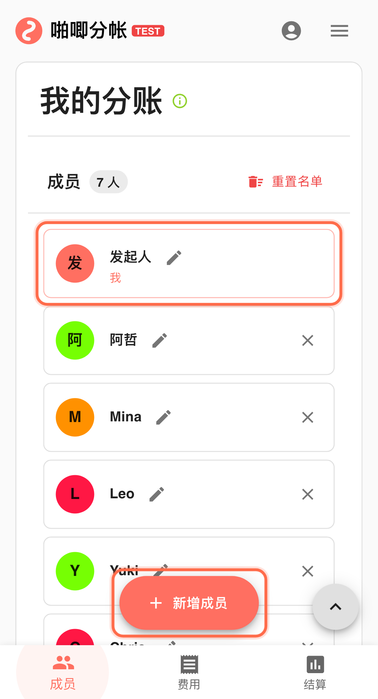The width and height of the screenshot is (378, 699).
Task: Click the orange M avatar for Mina
Action: (75, 417)
